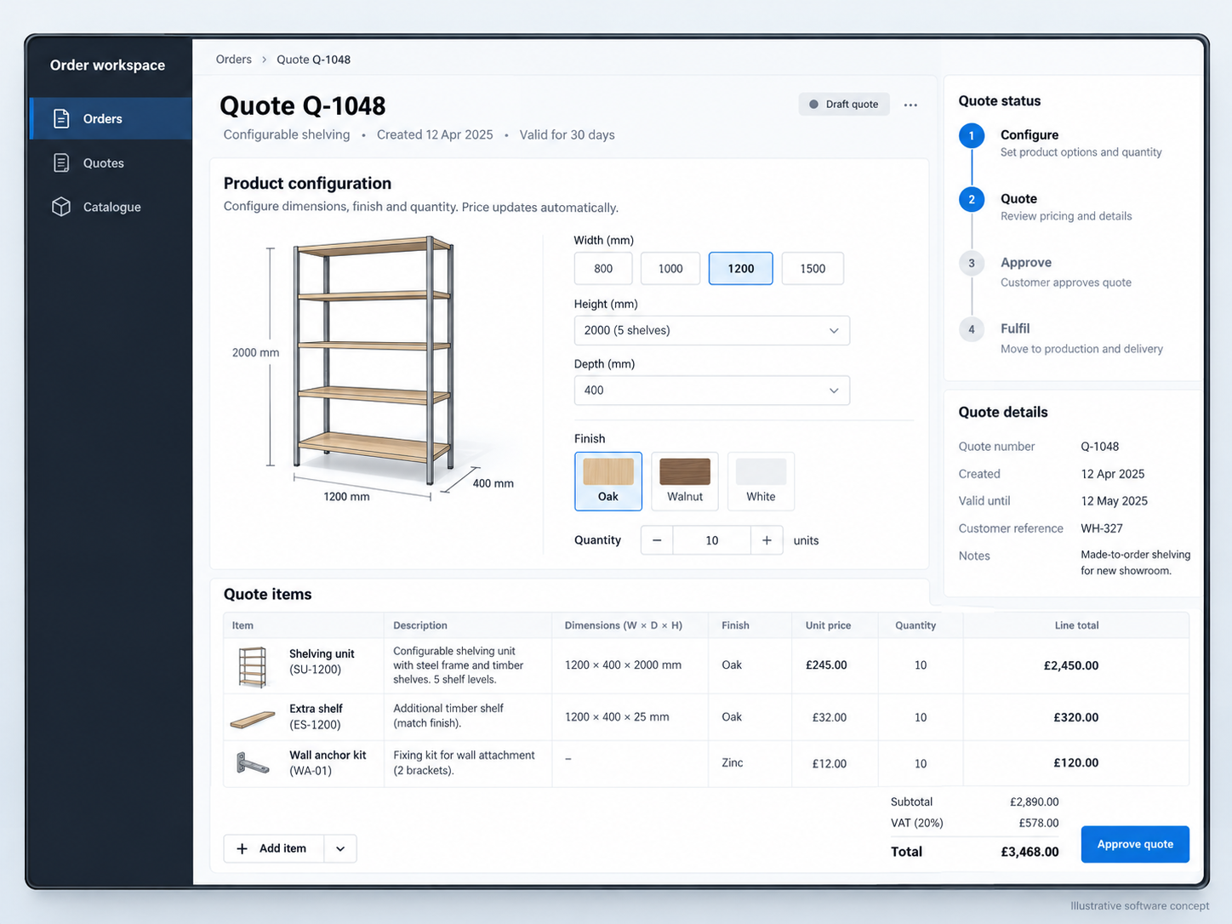Click the quantity input field showing 10
This screenshot has width=1232, height=924.
click(712, 540)
